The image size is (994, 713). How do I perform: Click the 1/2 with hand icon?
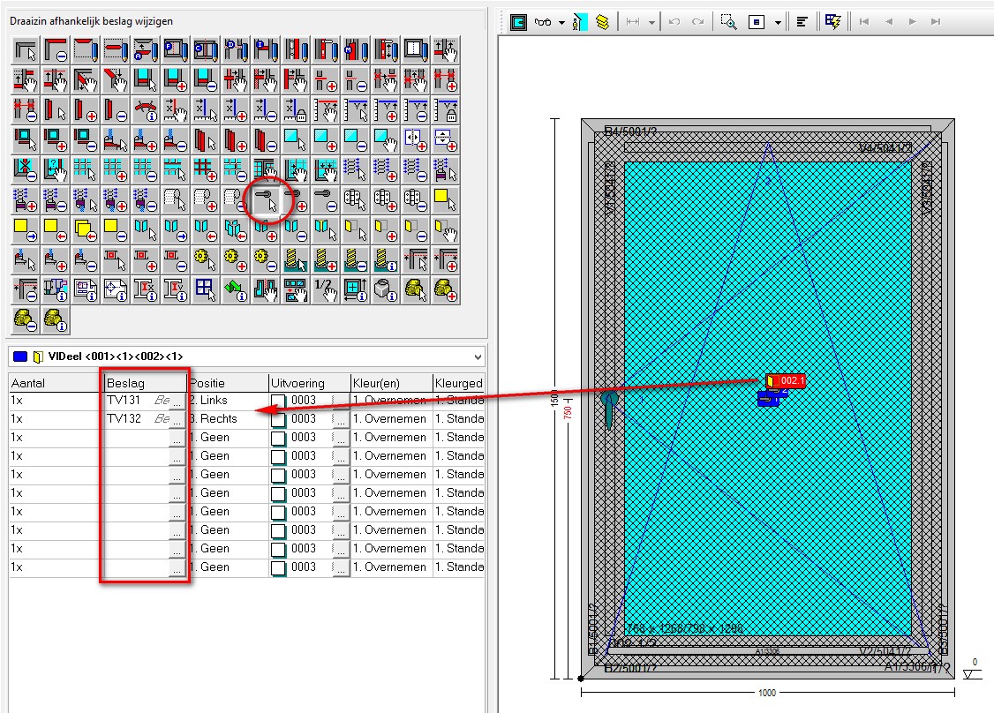(x=326, y=290)
